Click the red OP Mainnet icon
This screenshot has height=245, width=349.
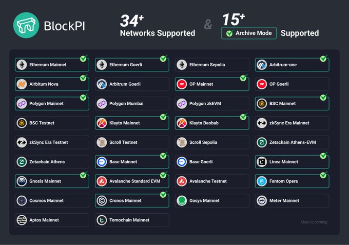[x=182, y=84]
